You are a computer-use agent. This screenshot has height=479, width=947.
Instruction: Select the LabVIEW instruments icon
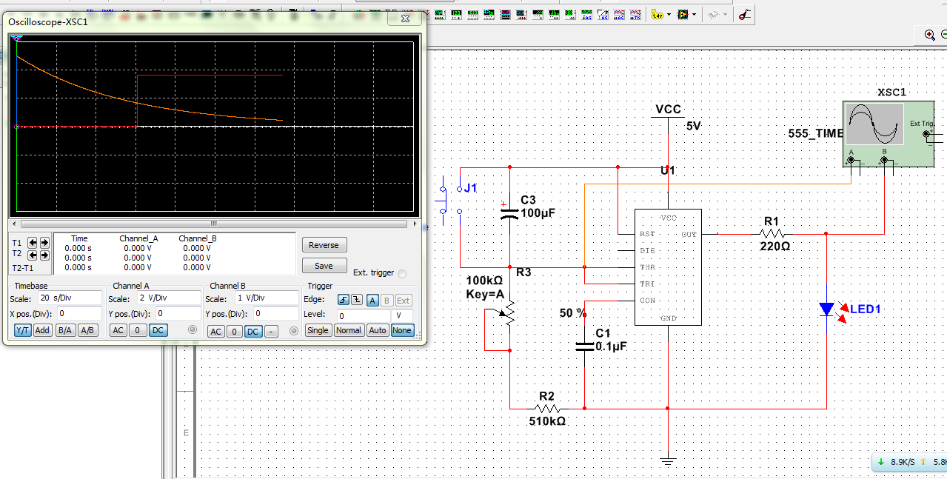(683, 14)
